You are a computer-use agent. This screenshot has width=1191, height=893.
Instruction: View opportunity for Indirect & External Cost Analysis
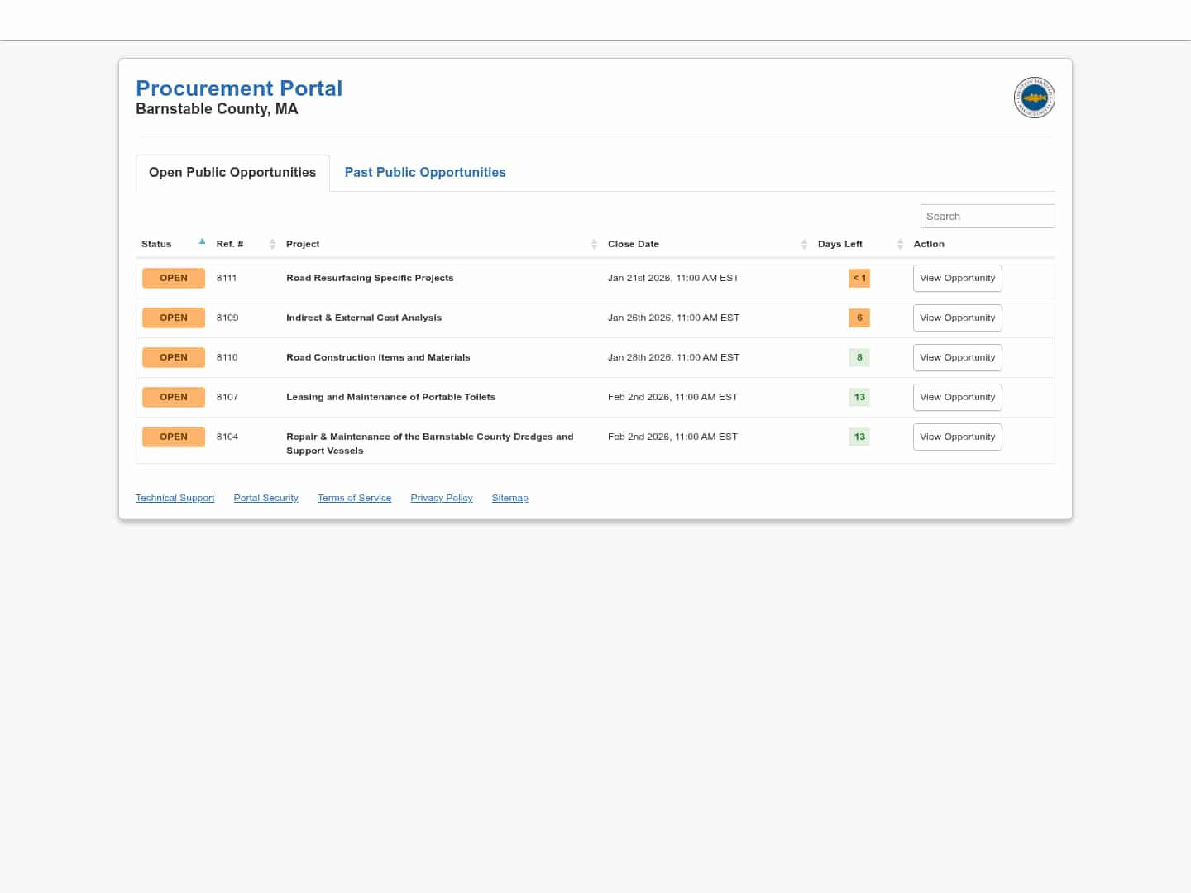click(x=957, y=318)
